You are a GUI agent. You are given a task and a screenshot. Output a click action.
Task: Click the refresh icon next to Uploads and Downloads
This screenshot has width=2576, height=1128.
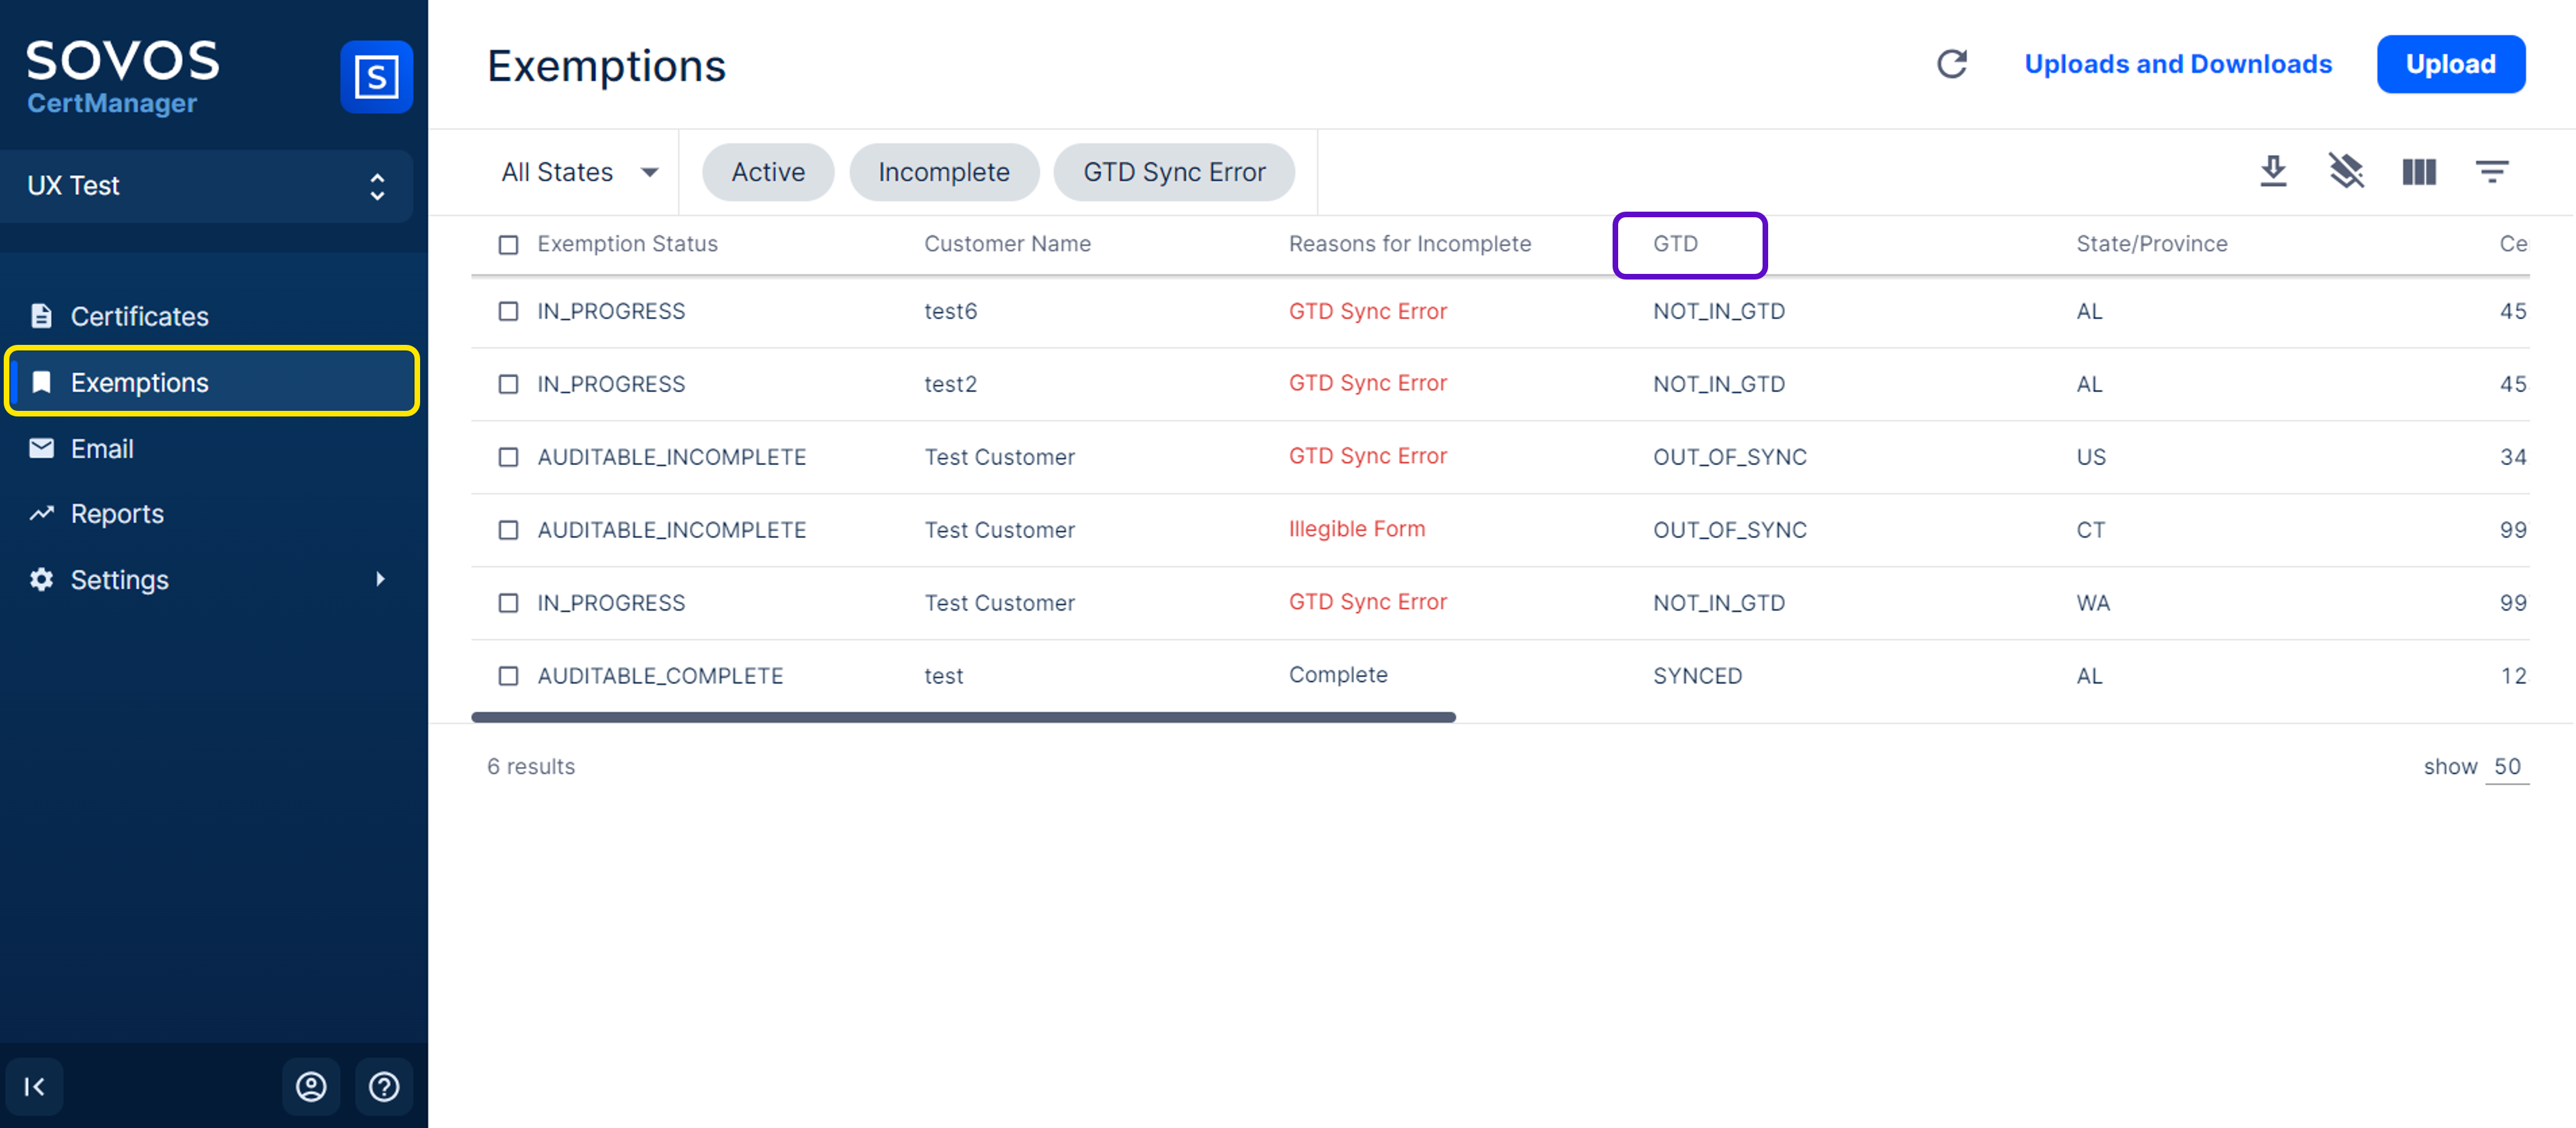(1951, 64)
